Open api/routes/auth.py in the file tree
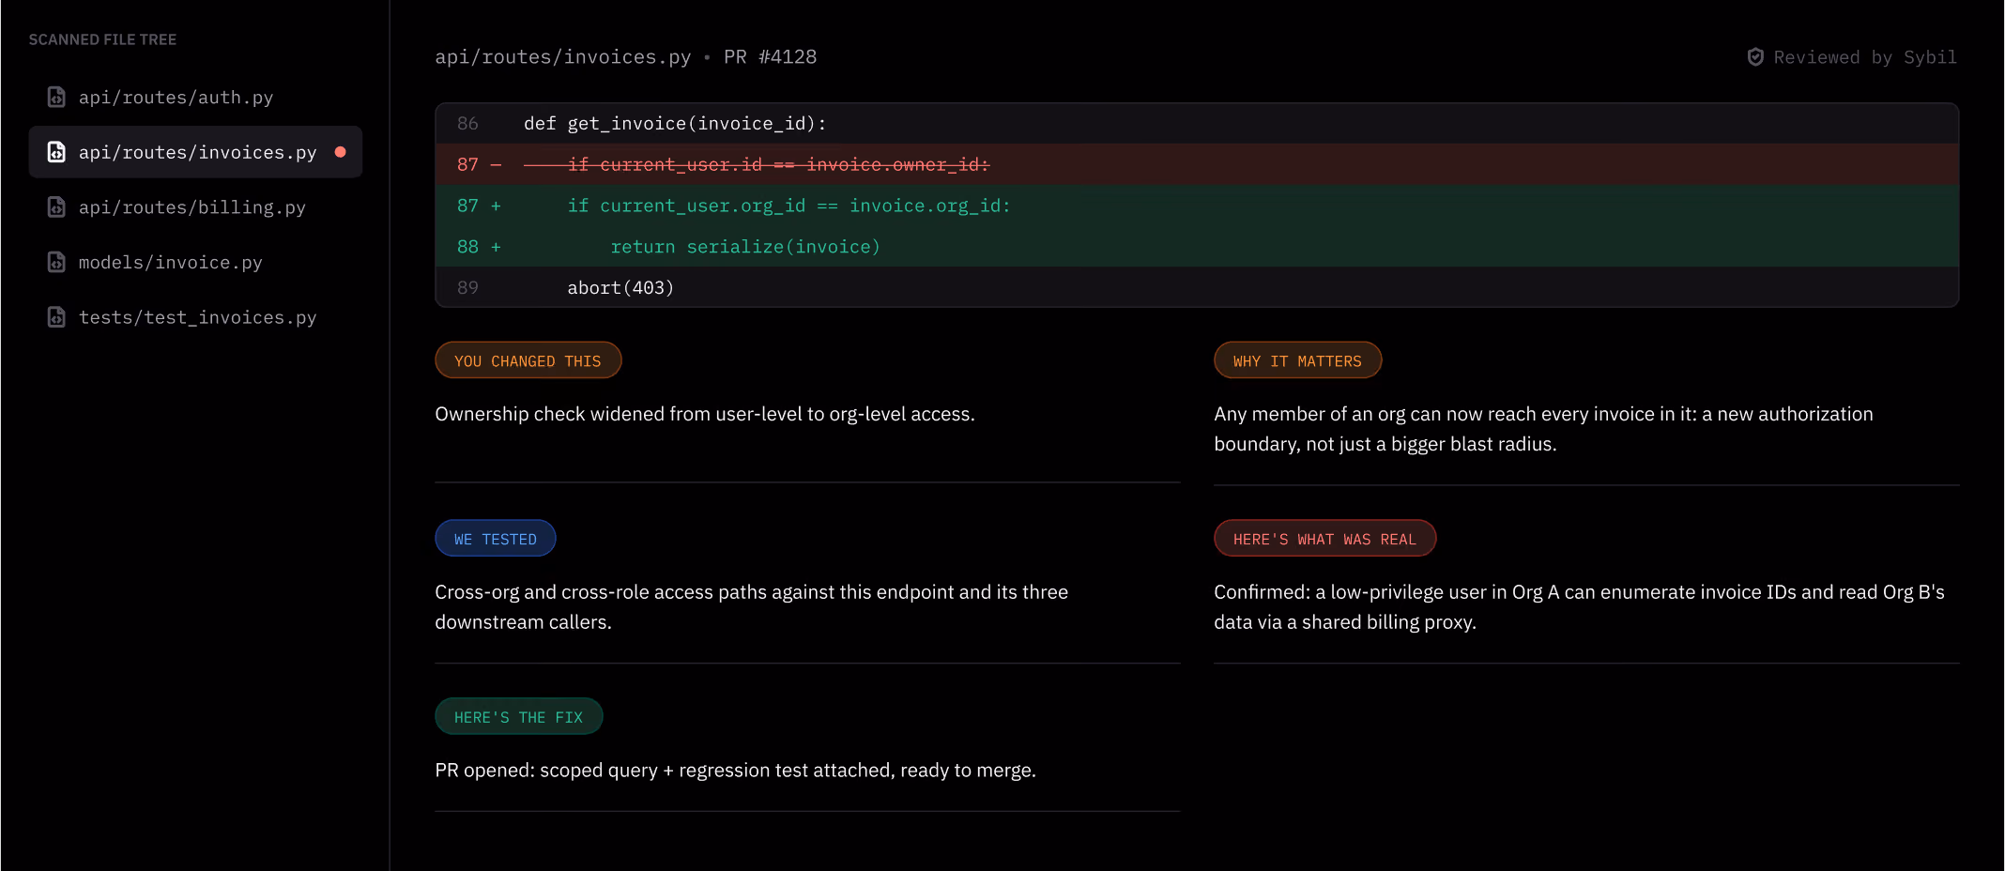 pyautogui.click(x=195, y=97)
